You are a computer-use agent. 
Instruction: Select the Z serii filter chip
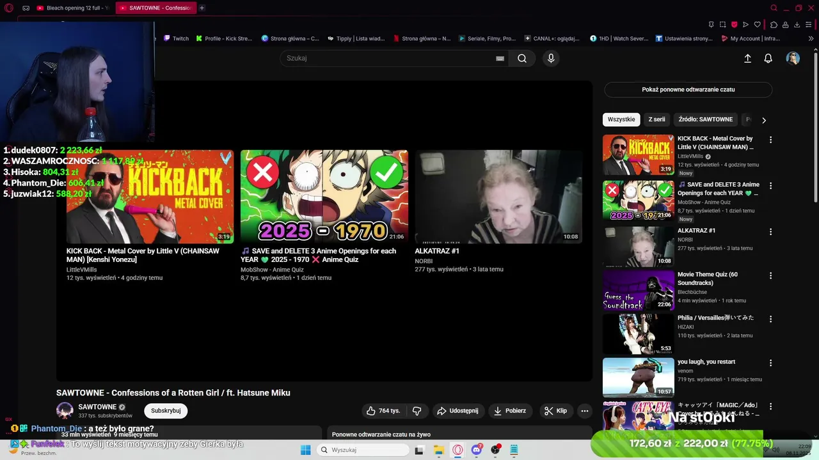[656, 119]
